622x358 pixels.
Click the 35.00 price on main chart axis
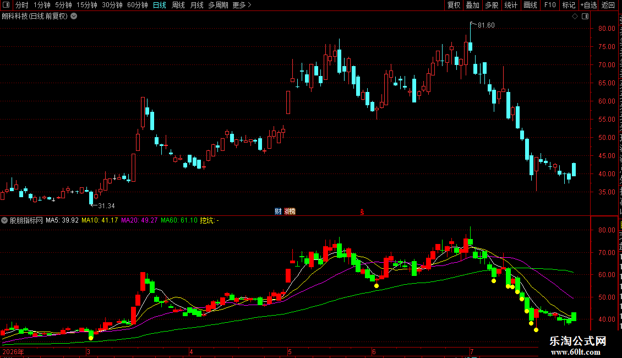tap(607, 192)
